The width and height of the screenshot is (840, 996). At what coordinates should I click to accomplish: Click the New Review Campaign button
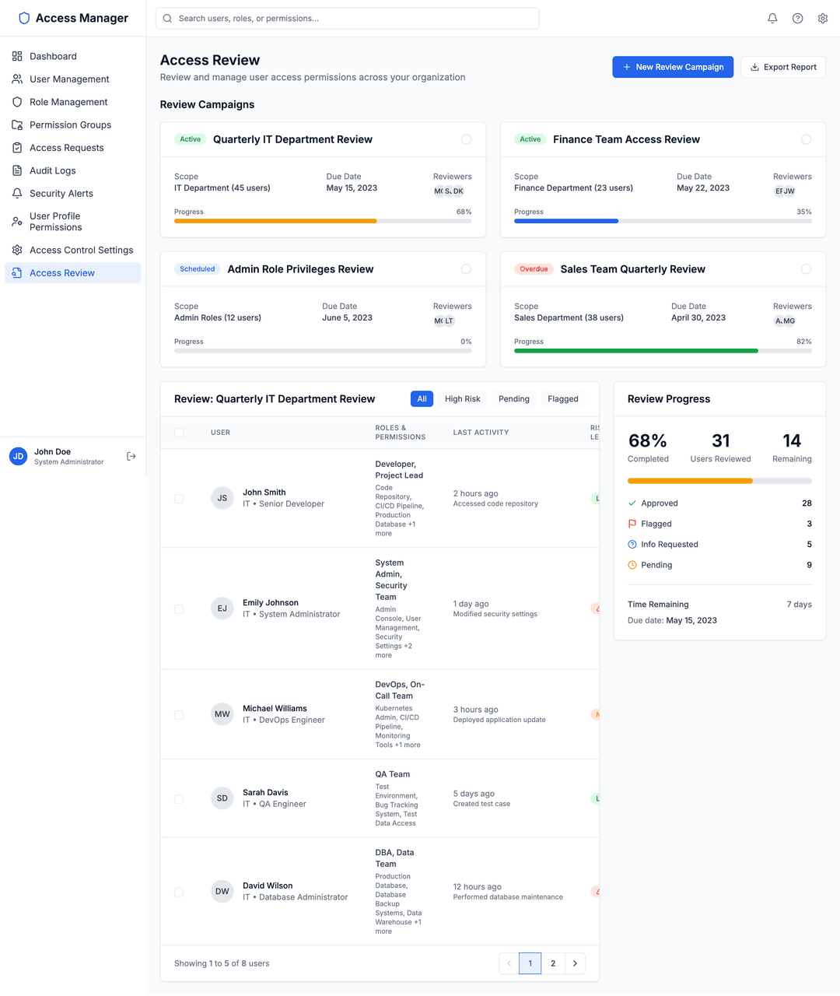(672, 67)
